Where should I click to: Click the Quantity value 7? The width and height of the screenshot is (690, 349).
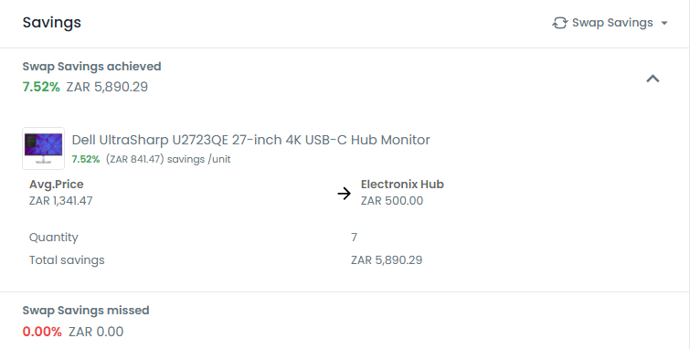pyautogui.click(x=354, y=238)
